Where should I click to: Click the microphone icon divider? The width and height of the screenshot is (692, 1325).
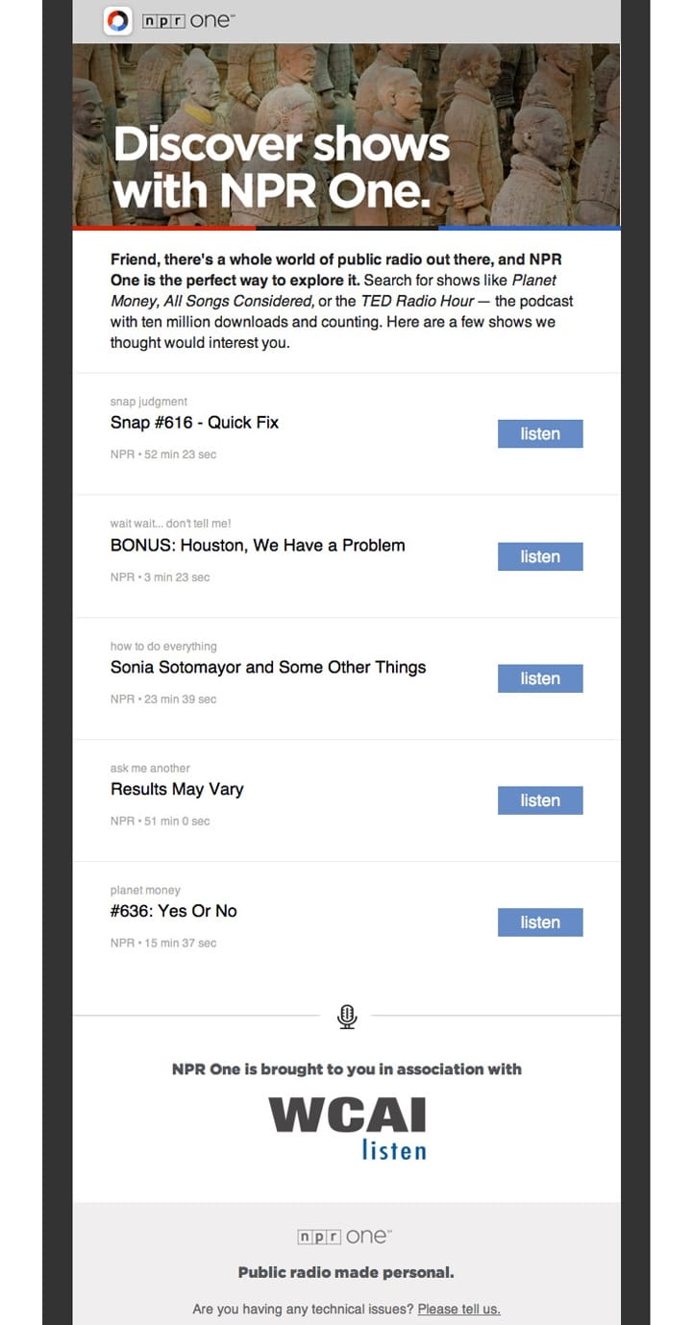point(347,1016)
